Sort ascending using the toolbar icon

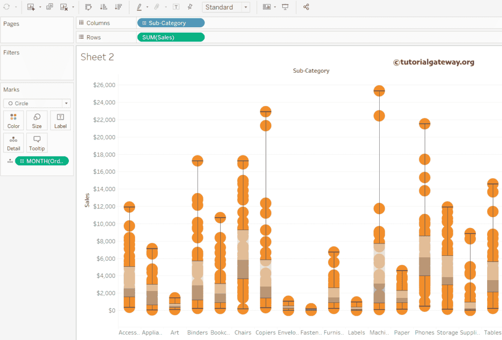coord(103,7)
